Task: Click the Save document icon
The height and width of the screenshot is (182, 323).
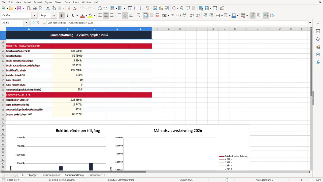Action: pyautogui.click(x=19, y=8)
